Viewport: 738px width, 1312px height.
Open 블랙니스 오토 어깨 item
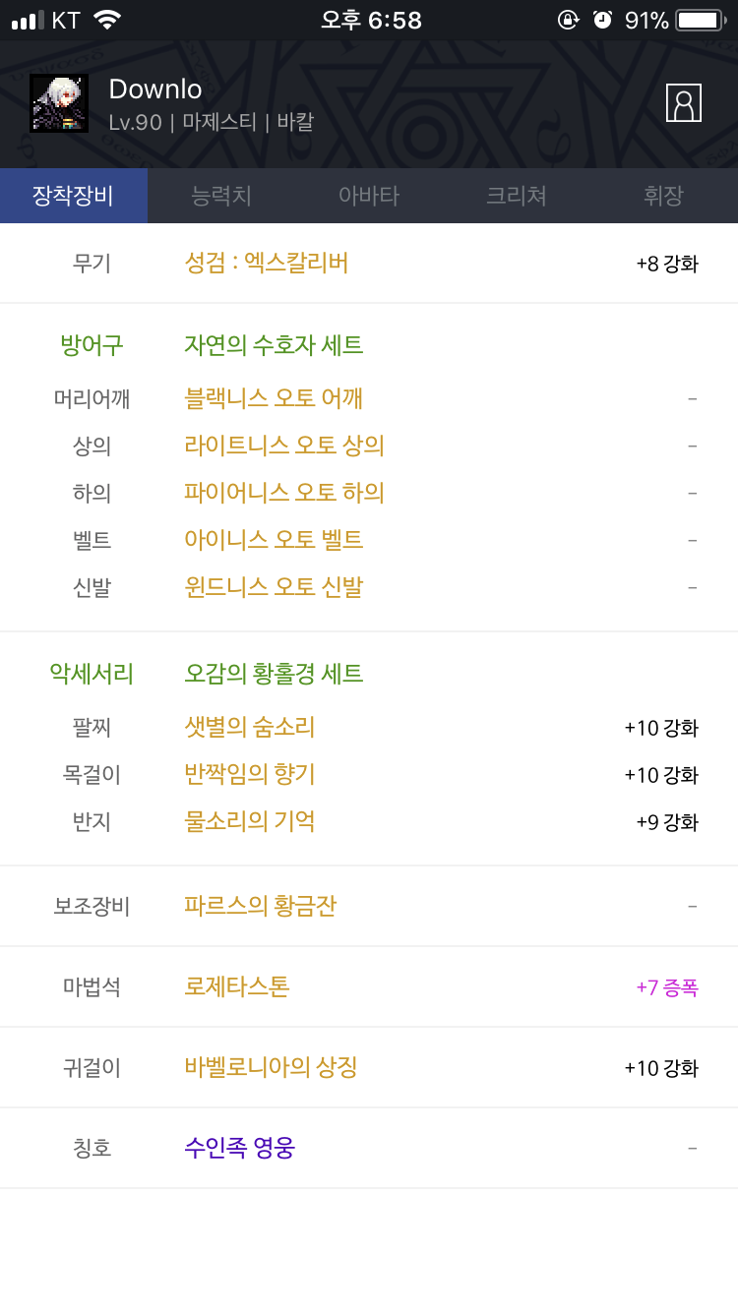(x=274, y=398)
